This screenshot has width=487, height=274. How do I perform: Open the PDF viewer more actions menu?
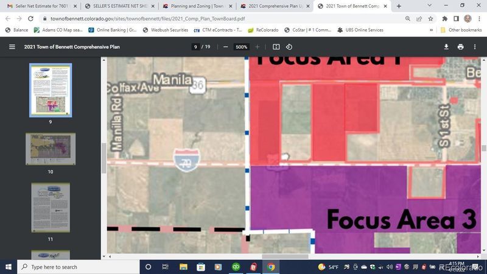point(475,47)
